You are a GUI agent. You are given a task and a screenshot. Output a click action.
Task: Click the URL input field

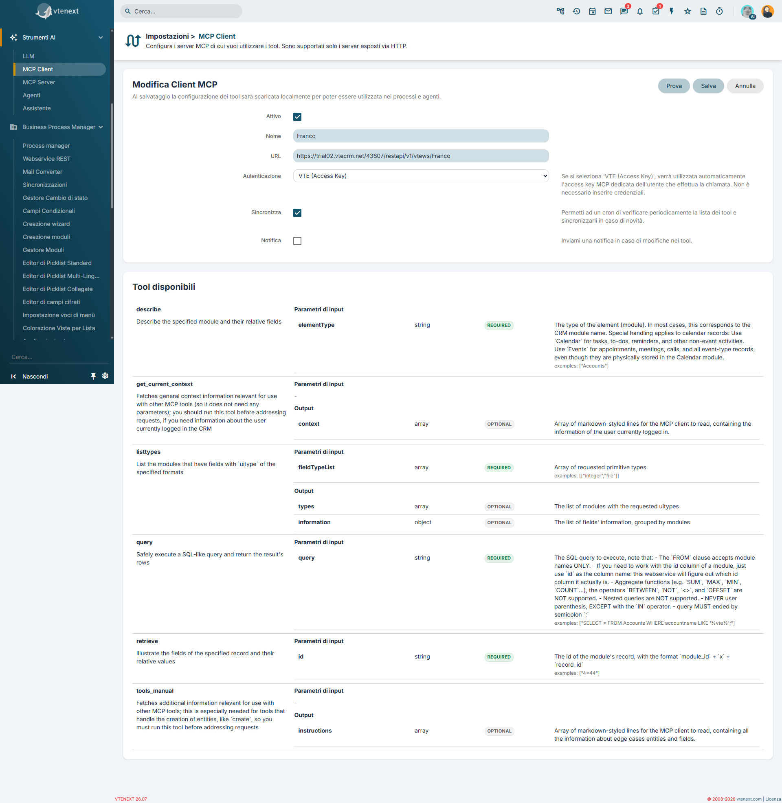tap(421, 156)
